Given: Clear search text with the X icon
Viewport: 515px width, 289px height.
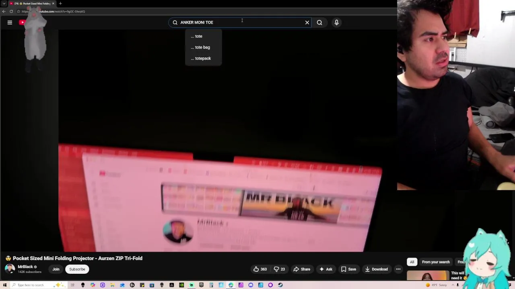Looking at the screenshot, I should 307,22.
